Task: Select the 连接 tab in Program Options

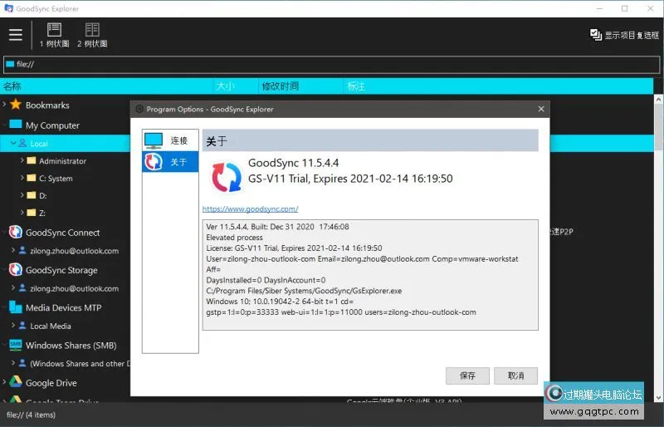Action: point(171,140)
